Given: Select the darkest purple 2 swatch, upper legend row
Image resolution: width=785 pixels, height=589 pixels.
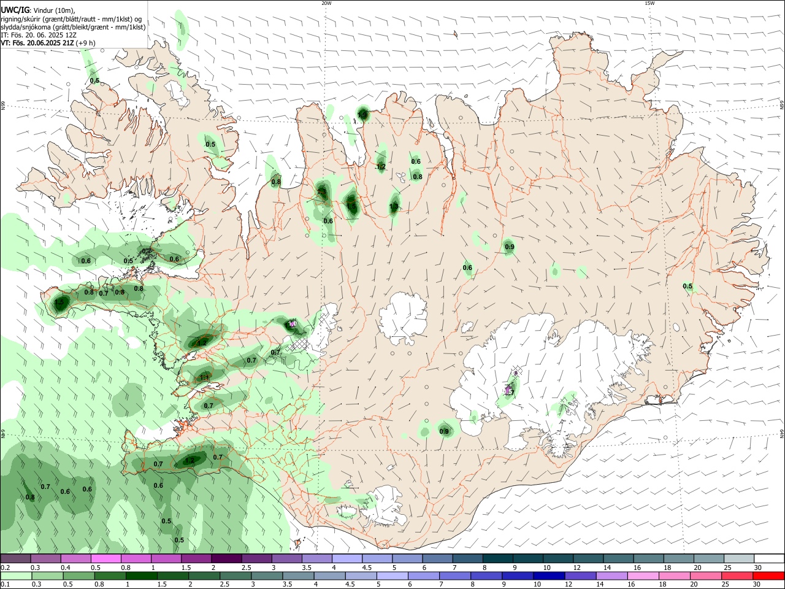Looking at the screenshot, I should pos(226,558).
